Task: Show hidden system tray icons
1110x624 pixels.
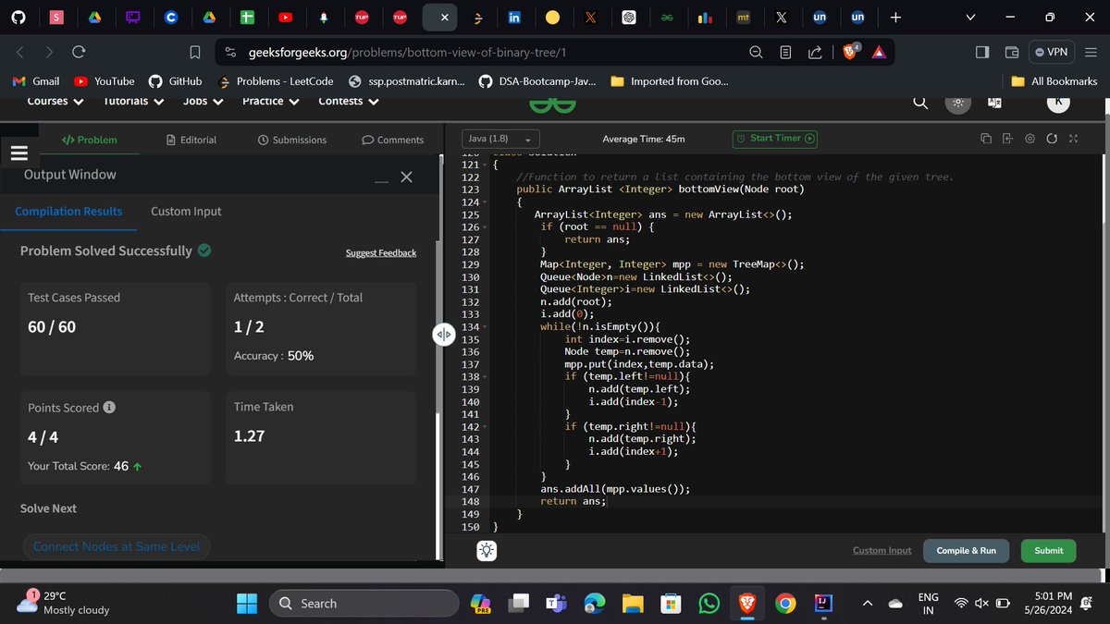Action: 868,604
